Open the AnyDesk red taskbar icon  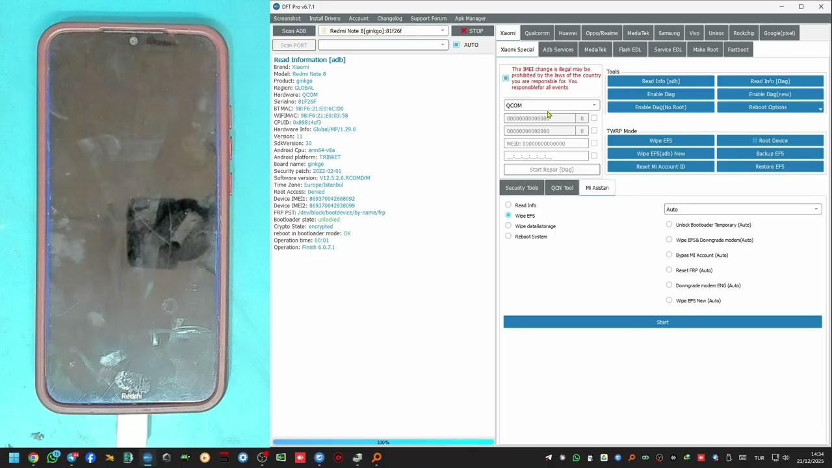point(300,458)
